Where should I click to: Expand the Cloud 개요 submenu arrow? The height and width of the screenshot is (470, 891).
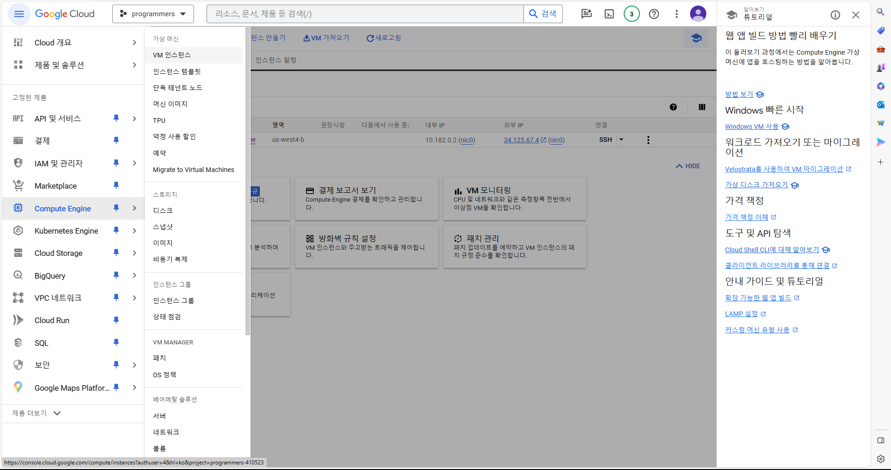[134, 43]
